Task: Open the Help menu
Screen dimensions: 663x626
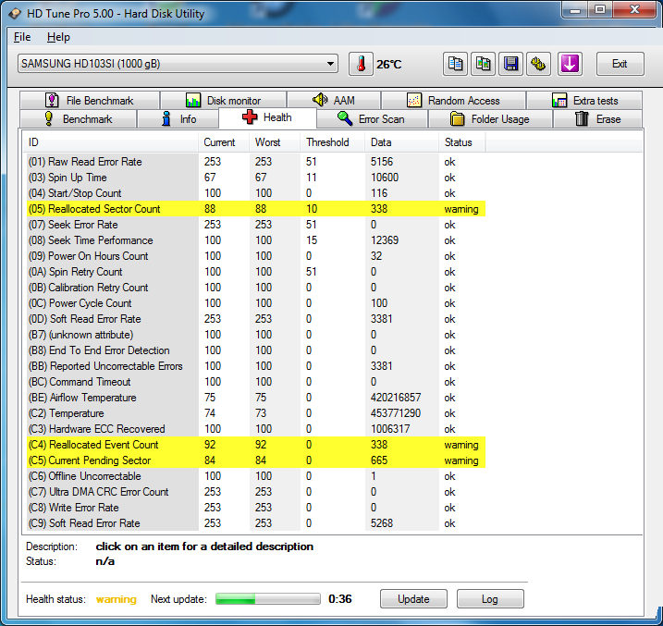Action: [x=58, y=37]
